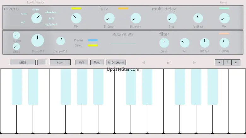This screenshot has height=138, width=246.
Task: Click the octave value 2 field
Action: point(227,62)
